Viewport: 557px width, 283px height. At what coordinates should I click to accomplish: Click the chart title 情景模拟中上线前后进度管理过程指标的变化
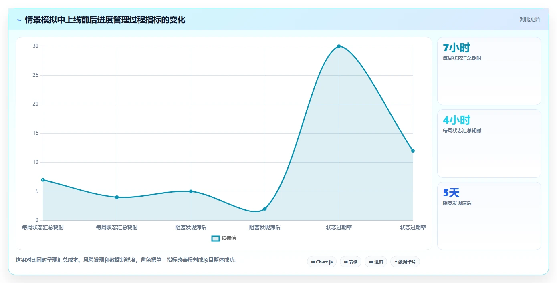(x=105, y=20)
